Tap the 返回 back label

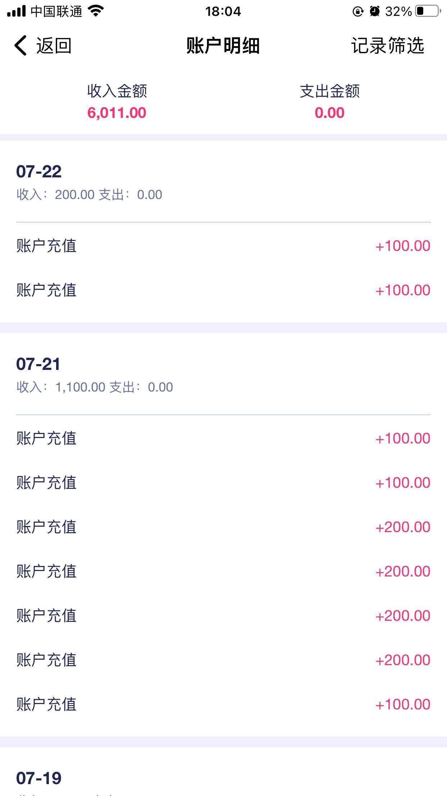54,46
